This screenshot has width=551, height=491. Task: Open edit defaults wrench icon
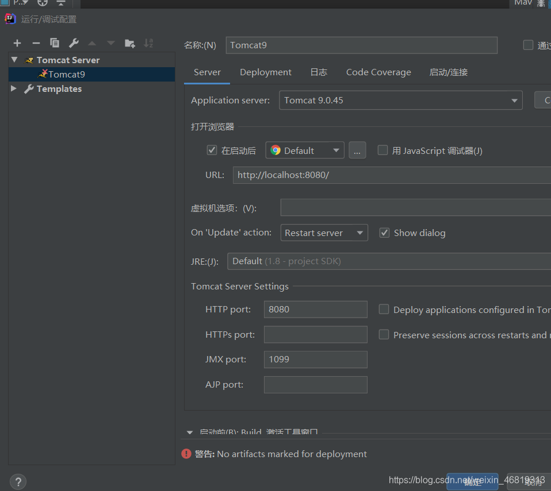pyautogui.click(x=74, y=43)
